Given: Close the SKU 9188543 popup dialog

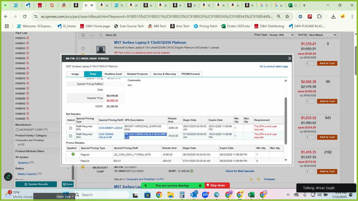Looking at the screenshot, I should (290, 58).
